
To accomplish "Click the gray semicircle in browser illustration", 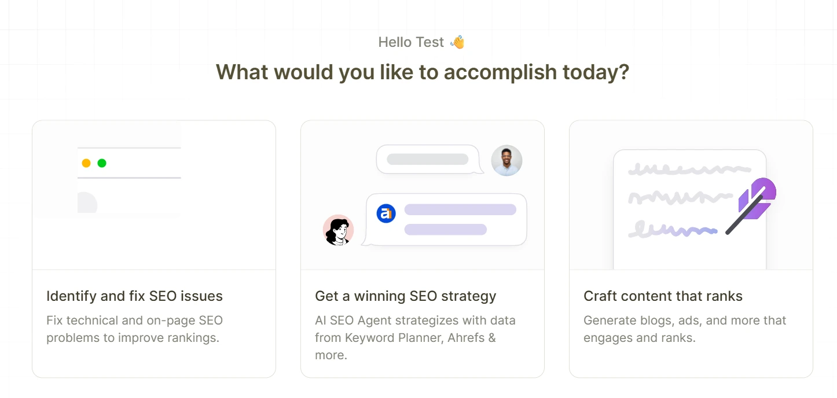I will click(x=87, y=202).
